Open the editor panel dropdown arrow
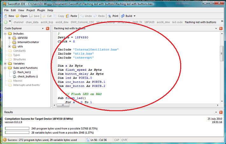The height and width of the screenshot is (144, 226). pyautogui.click(x=216, y=29)
